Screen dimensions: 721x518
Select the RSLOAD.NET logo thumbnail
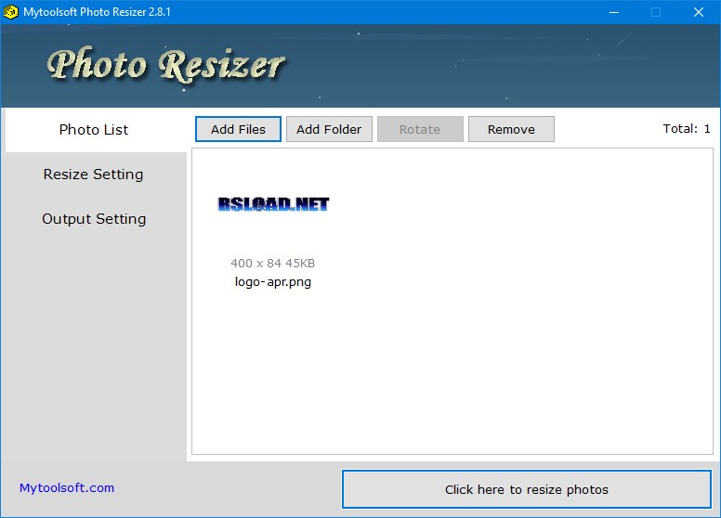273,204
